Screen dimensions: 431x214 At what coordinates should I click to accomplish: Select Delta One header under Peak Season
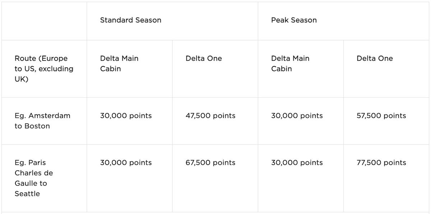pyautogui.click(x=375, y=59)
